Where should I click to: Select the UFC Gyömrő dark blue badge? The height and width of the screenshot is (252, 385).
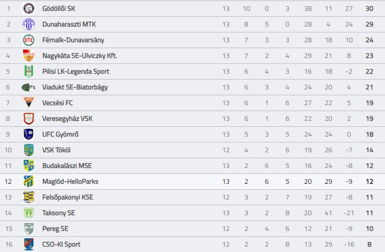[x=29, y=134]
